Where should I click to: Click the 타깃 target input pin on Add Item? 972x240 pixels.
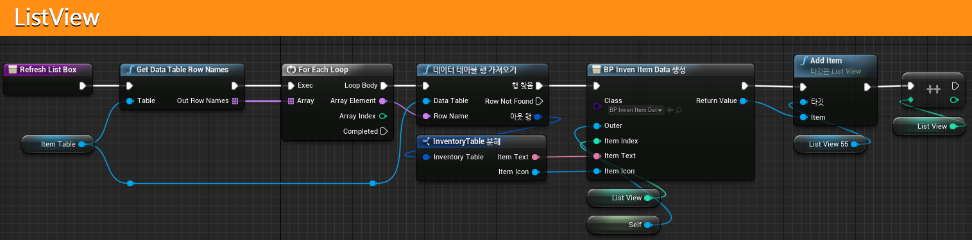tap(803, 102)
